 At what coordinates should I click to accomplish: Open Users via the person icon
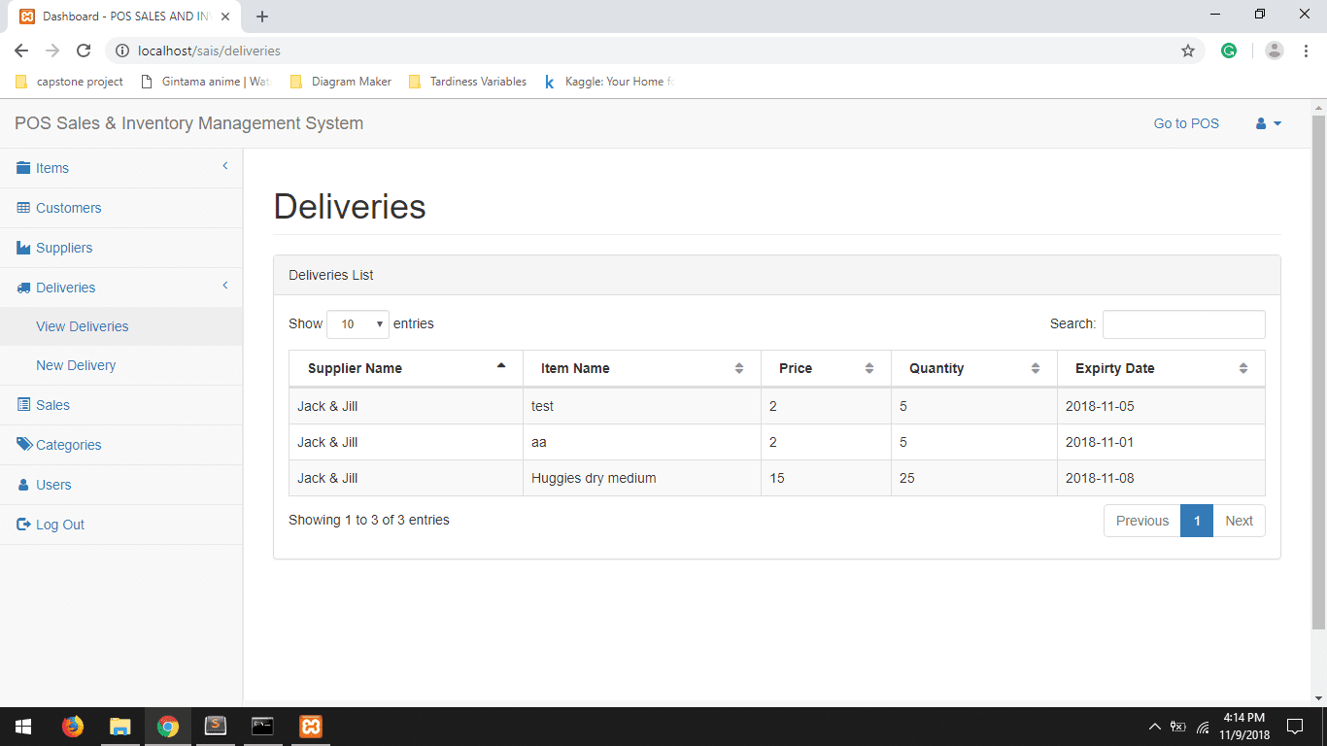(21, 484)
